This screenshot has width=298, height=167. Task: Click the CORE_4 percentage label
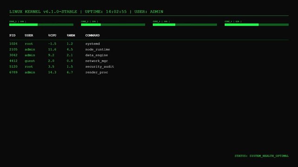[233, 22]
